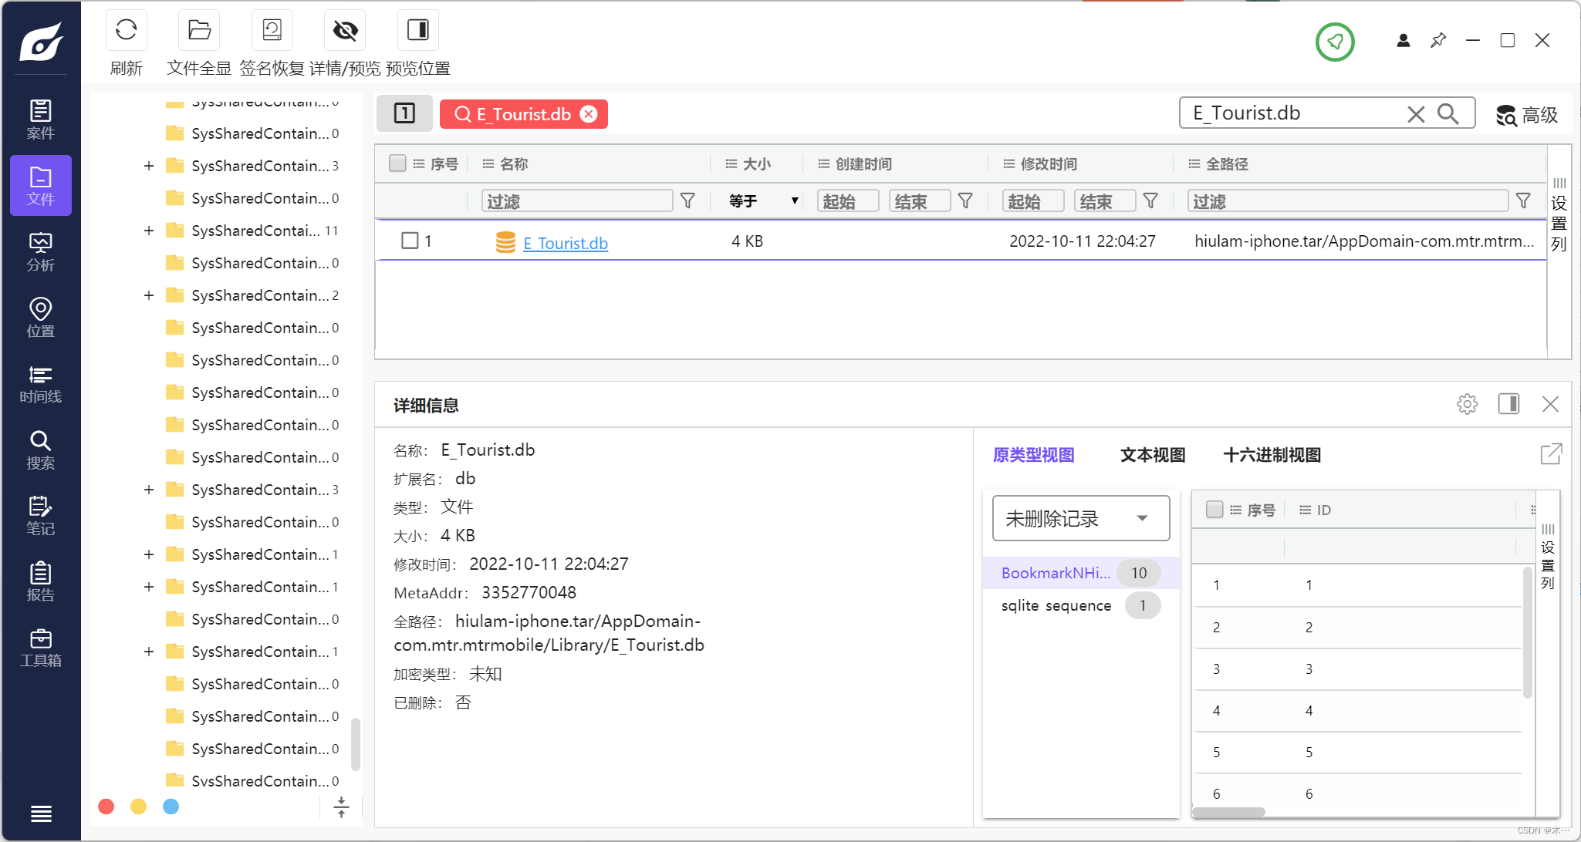Open the 未删除记录 dropdown
1581x842 pixels.
(1080, 518)
